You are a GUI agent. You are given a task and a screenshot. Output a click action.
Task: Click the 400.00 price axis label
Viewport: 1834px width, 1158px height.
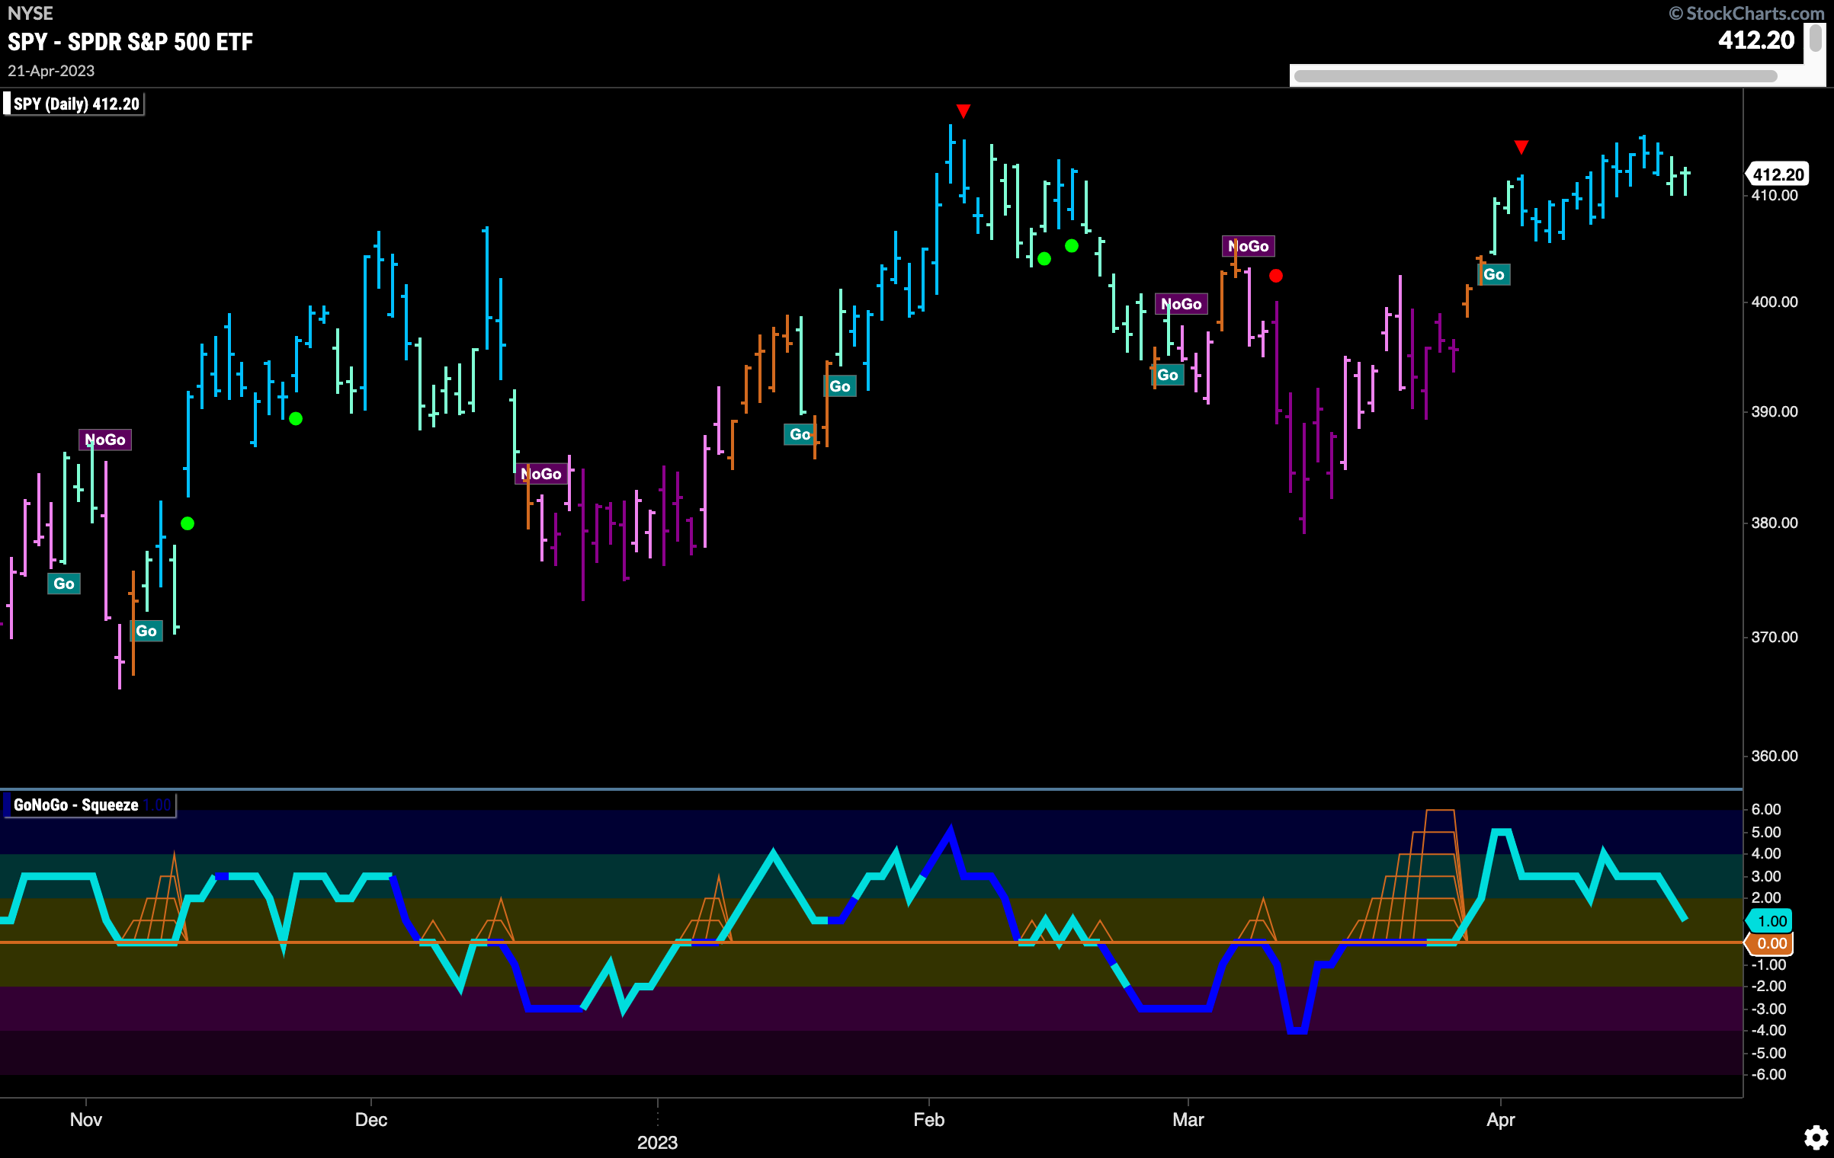pos(1775,302)
